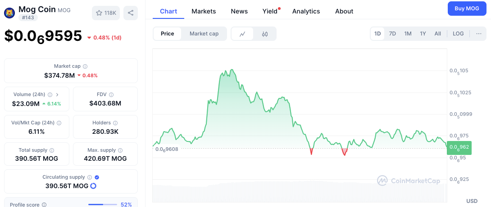Screen dimensions: 491x207
Task: Click the Profile score progress bar
Action: pyautogui.click(x=103, y=205)
